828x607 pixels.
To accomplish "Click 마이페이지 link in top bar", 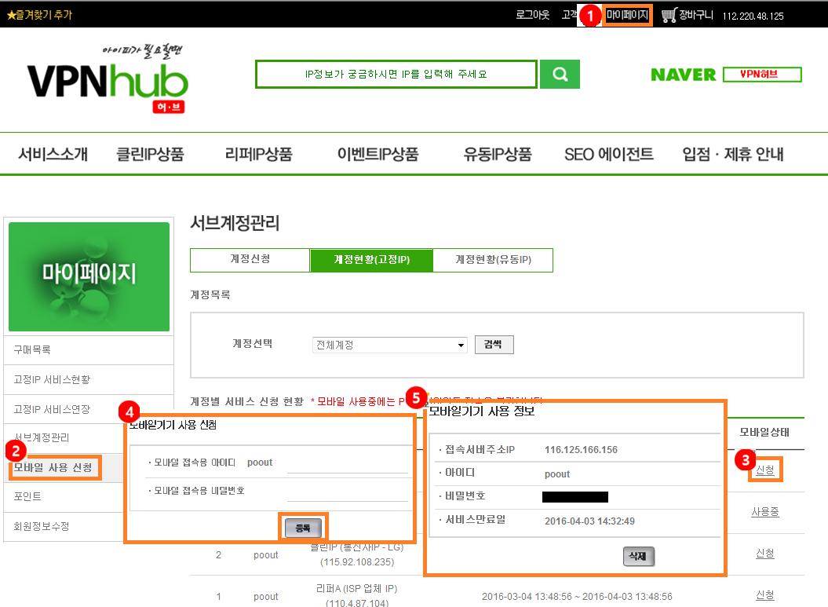I will [x=628, y=15].
